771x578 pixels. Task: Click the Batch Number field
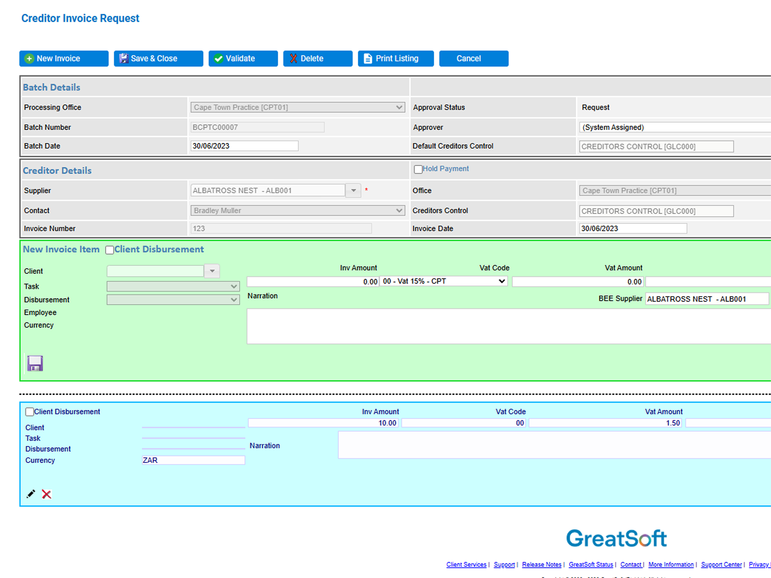pos(257,127)
